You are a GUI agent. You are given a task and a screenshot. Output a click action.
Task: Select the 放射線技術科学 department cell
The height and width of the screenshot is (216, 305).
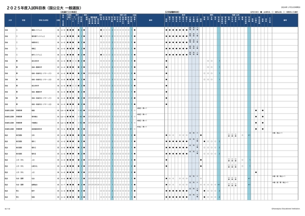click(38, 129)
